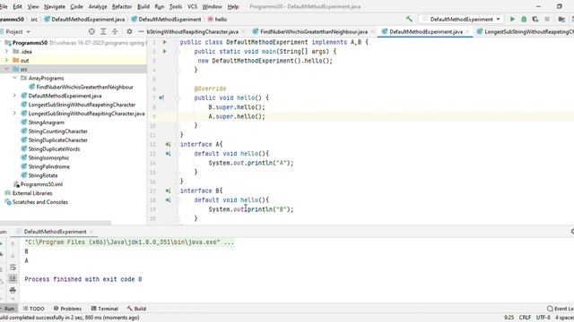Open the Terminal tool window
Viewport: 574px width, 322px height.
point(105,309)
